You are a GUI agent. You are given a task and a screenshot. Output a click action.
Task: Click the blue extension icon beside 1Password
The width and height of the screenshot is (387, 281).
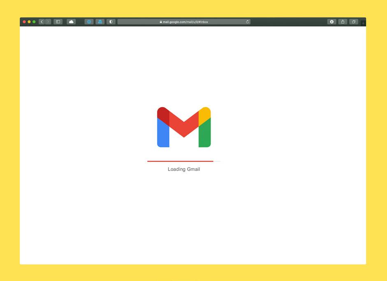[100, 22]
